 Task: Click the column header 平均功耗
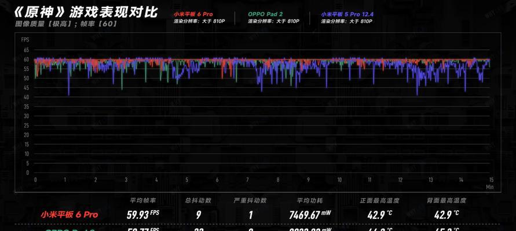(310, 200)
